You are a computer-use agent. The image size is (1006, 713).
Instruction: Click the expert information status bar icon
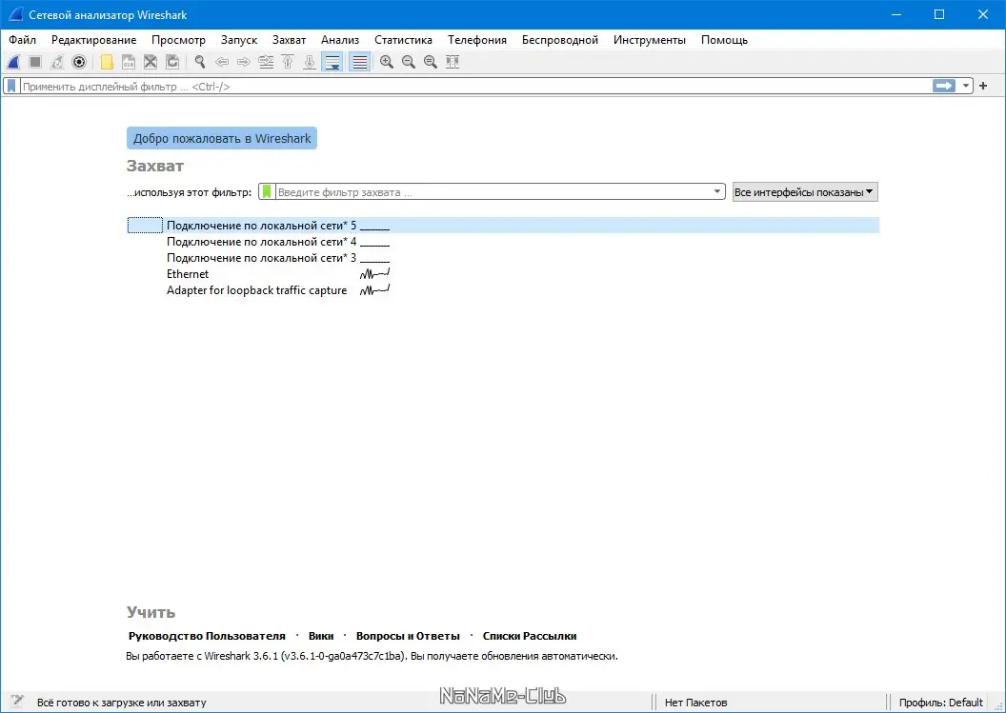pos(17,702)
